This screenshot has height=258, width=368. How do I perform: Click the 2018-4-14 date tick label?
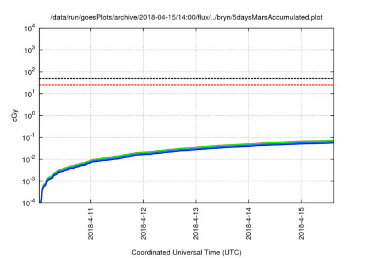coord(249,223)
